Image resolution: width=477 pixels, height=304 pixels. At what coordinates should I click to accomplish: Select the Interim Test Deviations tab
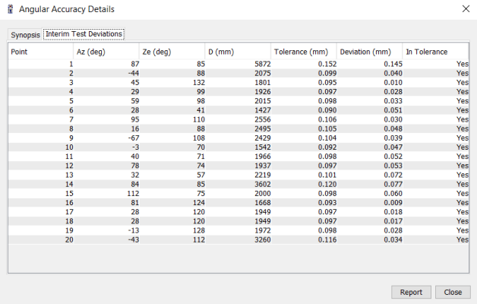coord(84,34)
